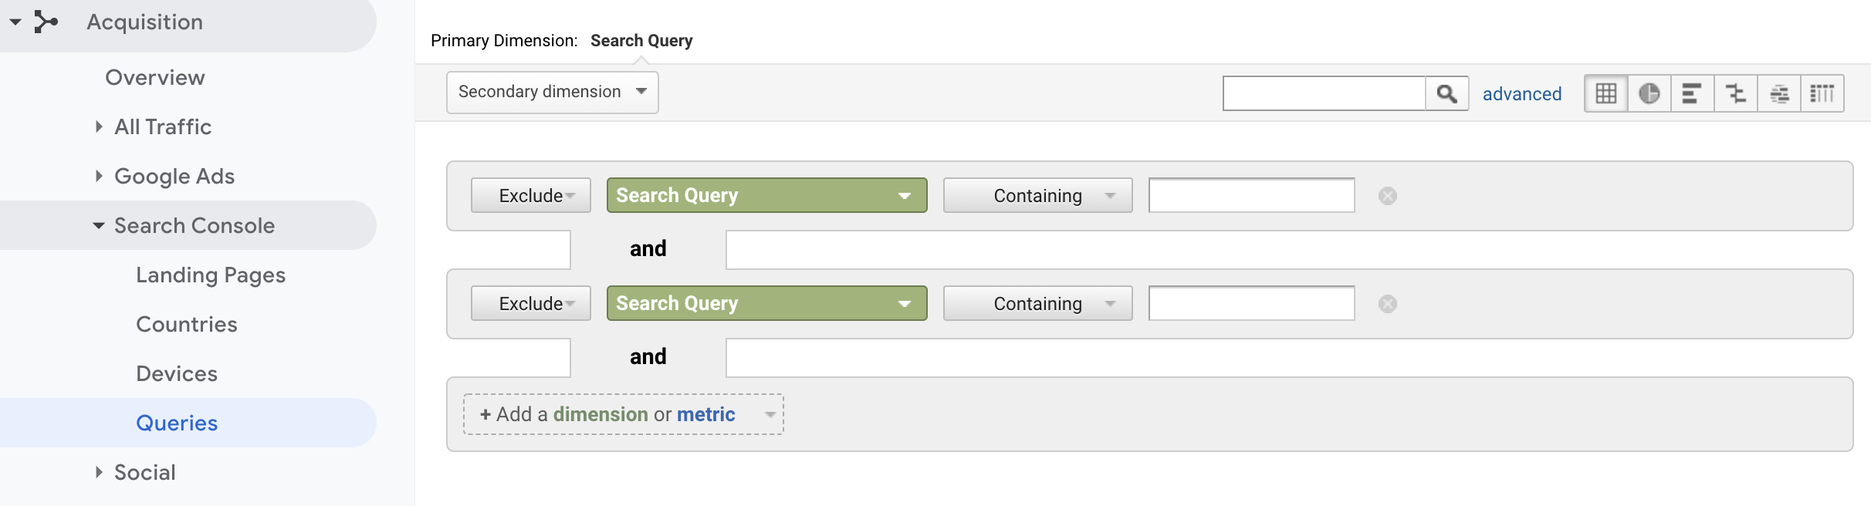Open the first Containing condition dropdown
1871x506 pixels.
pos(1037,195)
